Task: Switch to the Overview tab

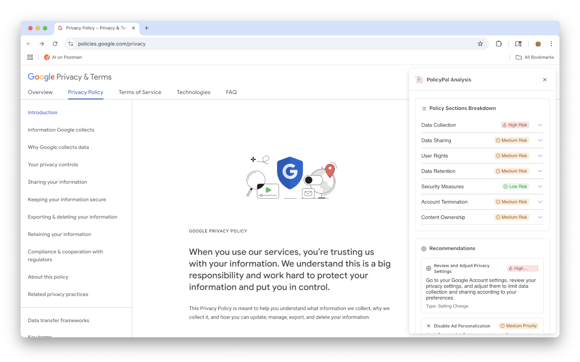Action: pyautogui.click(x=40, y=92)
